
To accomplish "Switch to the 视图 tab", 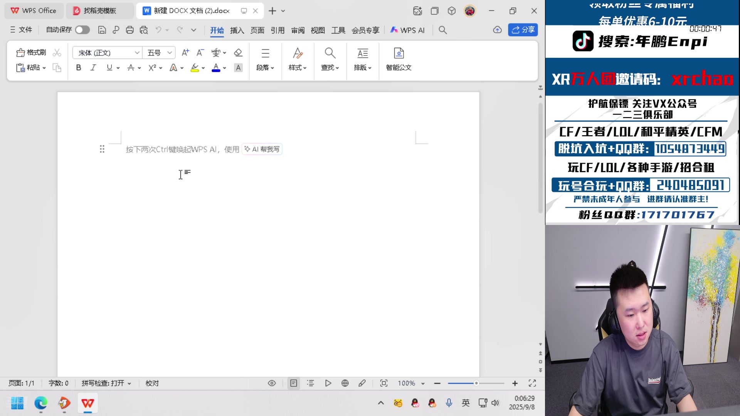I will click(x=318, y=30).
